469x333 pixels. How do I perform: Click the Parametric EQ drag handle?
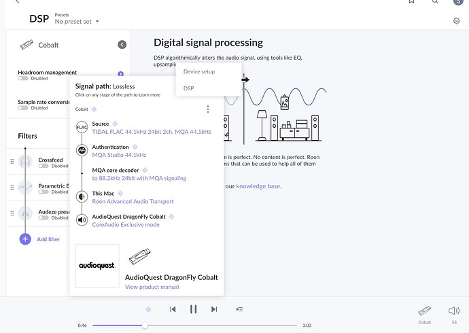(x=12, y=188)
